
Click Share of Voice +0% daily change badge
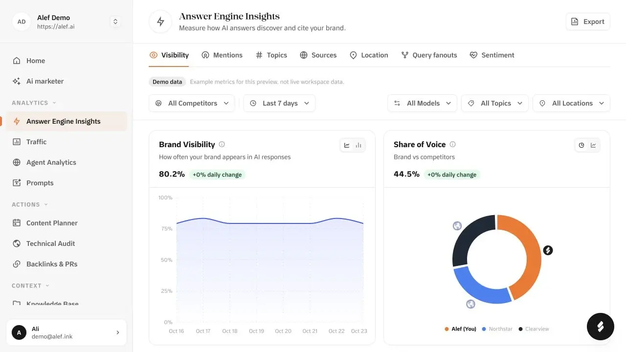click(452, 175)
